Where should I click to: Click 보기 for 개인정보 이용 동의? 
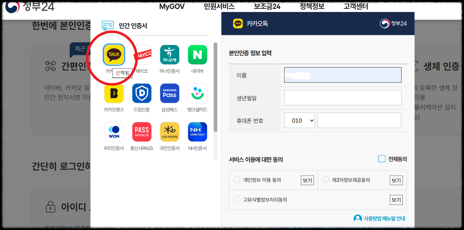point(307,180)
